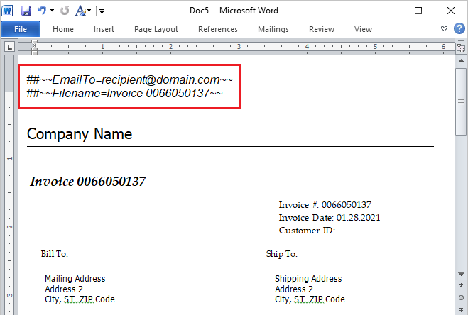Click the first line indent marker on ruler

33,44
